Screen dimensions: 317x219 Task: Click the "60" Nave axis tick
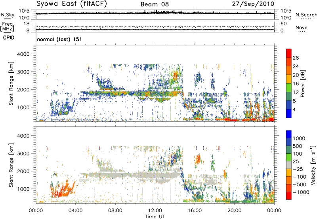pyautogui.click(x=283, y=24)
